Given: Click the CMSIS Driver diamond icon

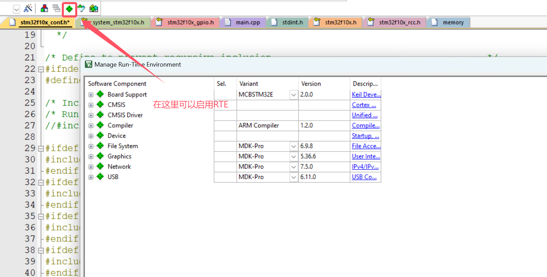Looking at the screenshot, I should (x=100, y=115).
